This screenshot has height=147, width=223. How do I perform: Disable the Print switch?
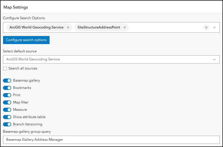[x=7, y=95]
